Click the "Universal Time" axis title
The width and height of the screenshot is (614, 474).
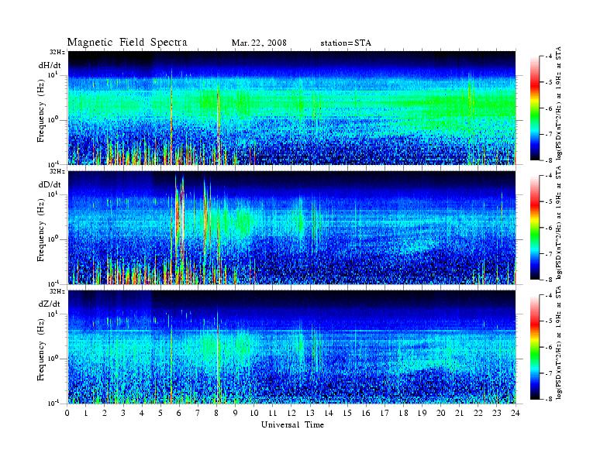coord(292,424)
